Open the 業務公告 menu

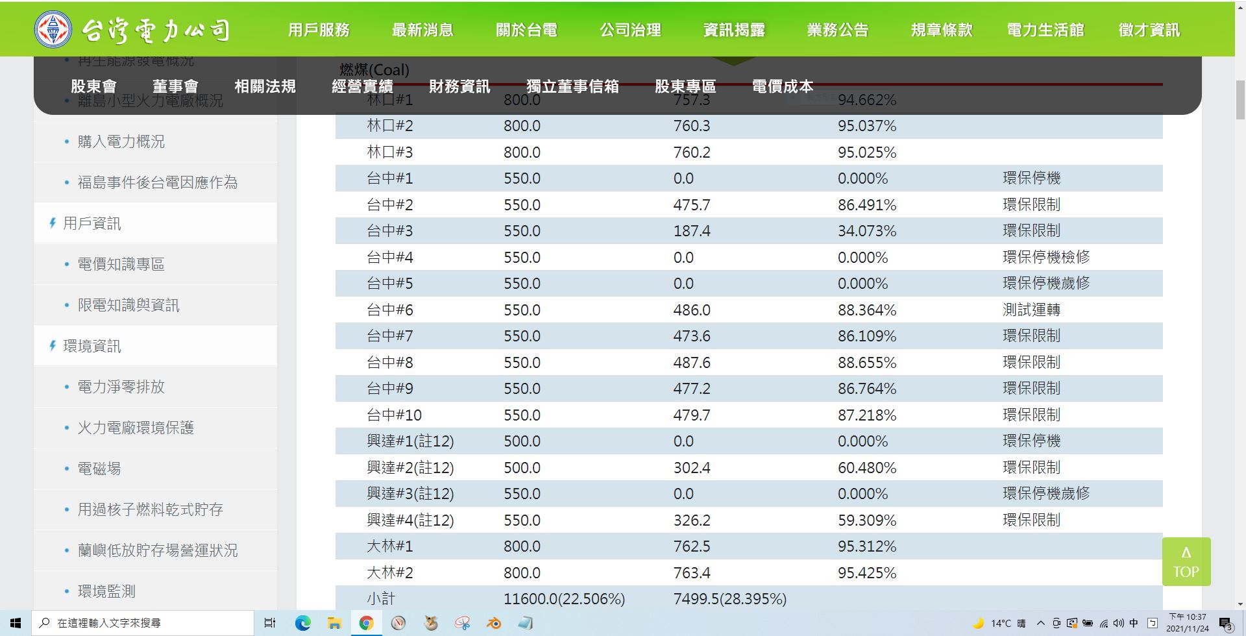point(838,30)
